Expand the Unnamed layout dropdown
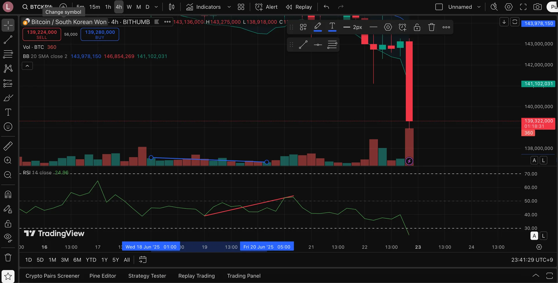The width and height of the screenshot is (558, 283). click(x=479, y=7)
